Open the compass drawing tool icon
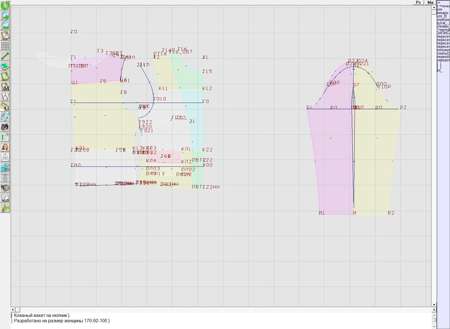Image resolution: width=450 pixels, height=329 pixels. [5, 96]
